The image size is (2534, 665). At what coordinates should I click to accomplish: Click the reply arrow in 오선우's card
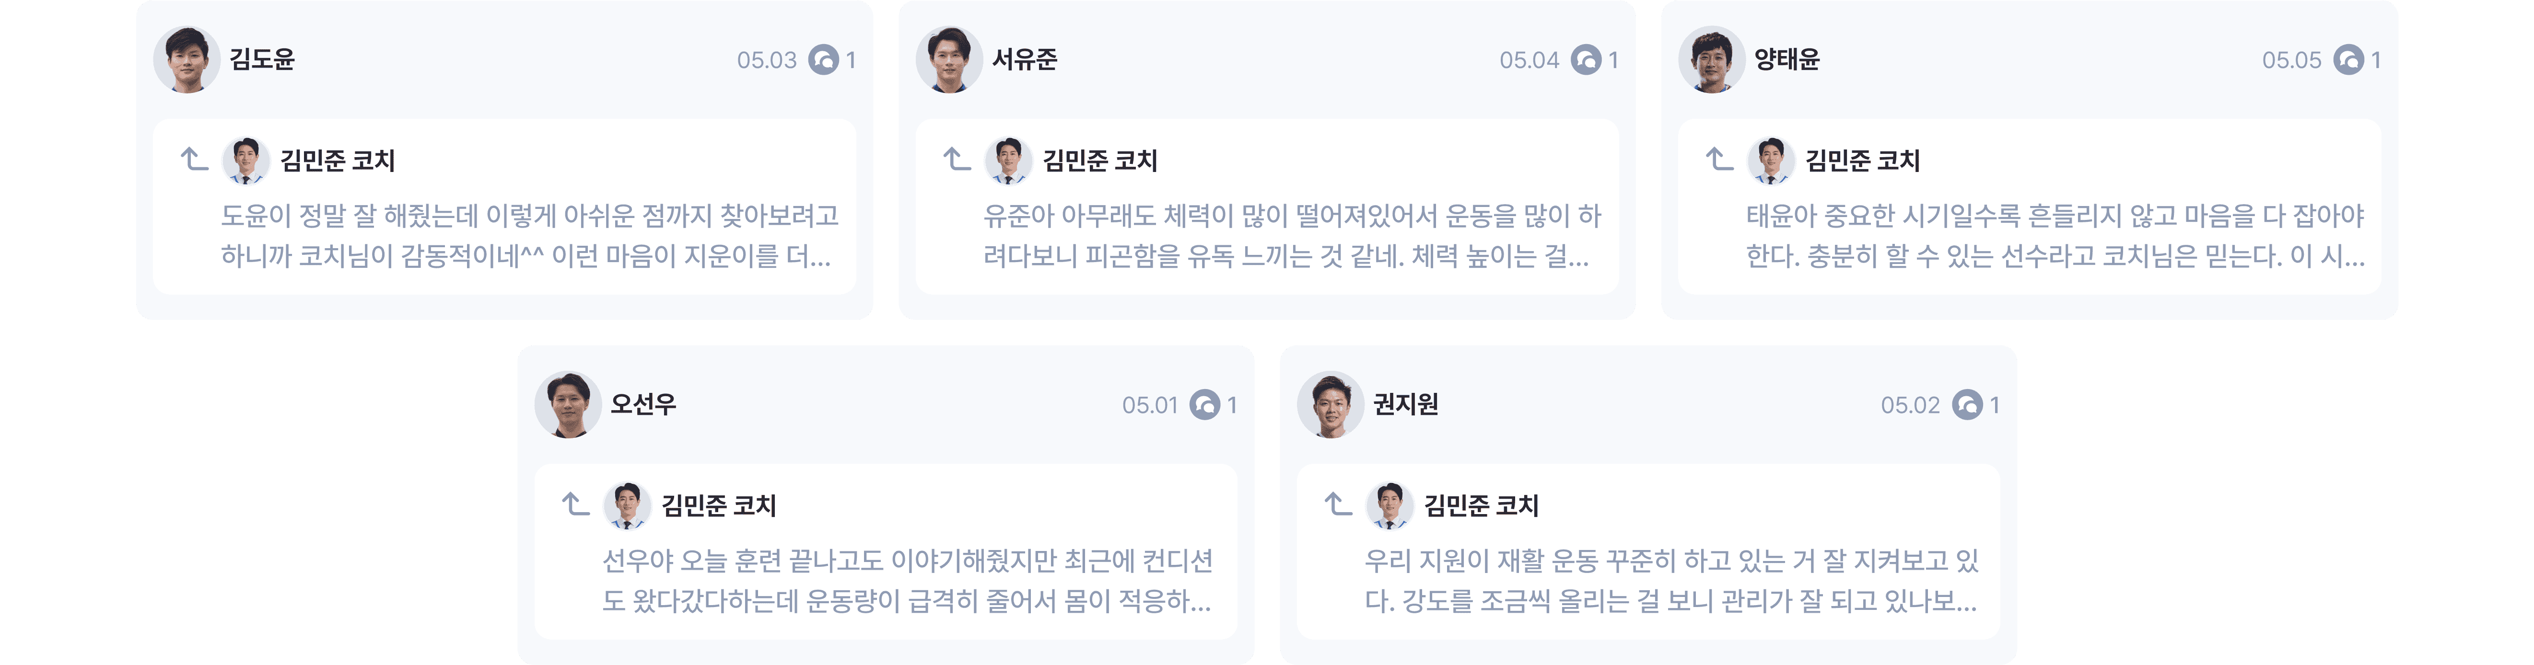coord(575,504)
